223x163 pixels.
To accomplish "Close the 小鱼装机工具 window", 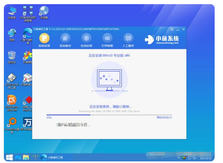I will coord(183,29).
